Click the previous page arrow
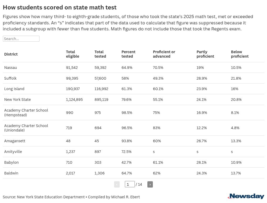The width and height of the screenshot is (267, 203). (117, 184)
